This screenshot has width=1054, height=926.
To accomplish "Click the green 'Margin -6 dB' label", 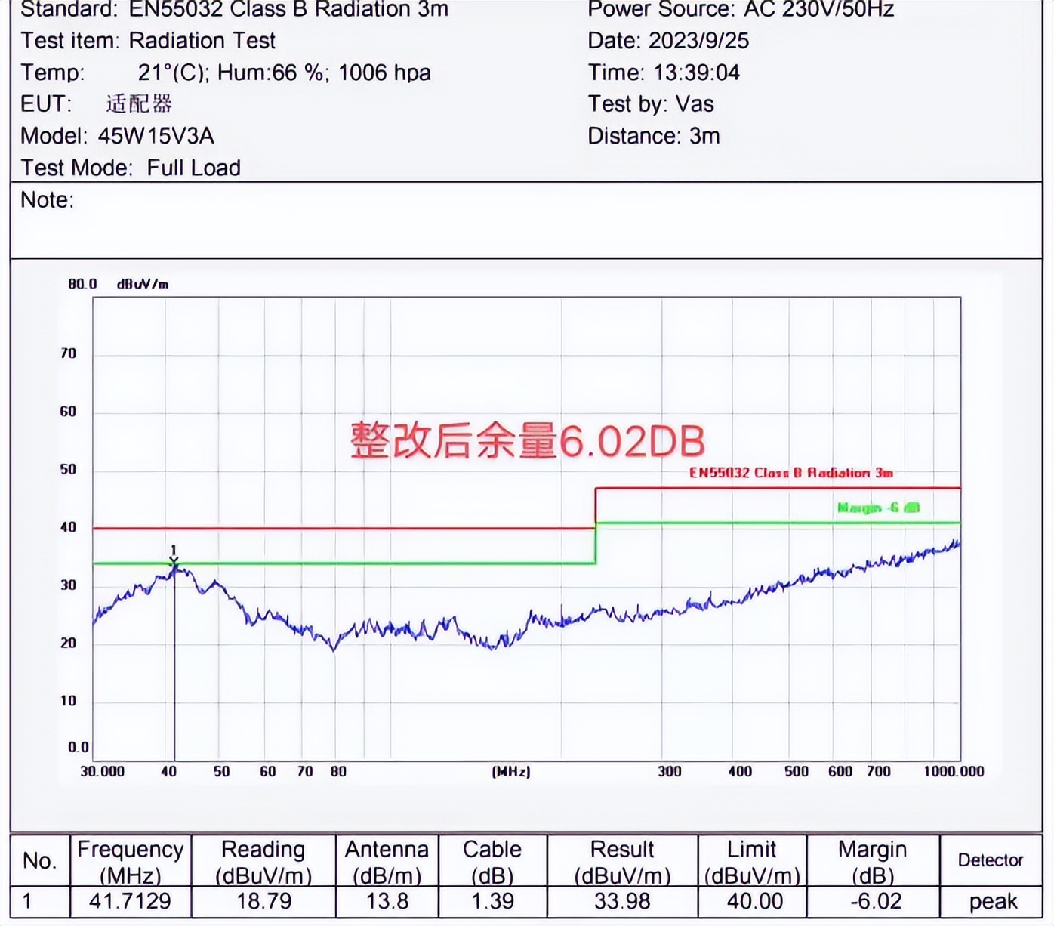I will pos(878,508).
